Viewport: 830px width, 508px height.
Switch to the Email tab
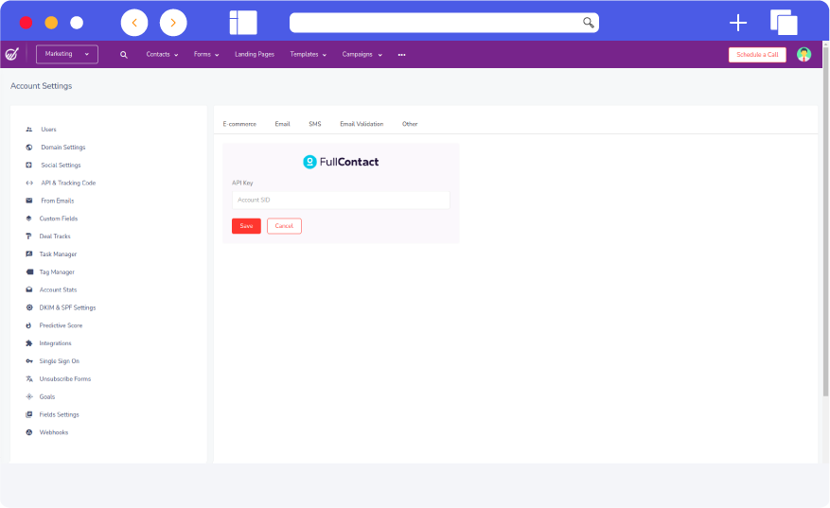(282, 124)
